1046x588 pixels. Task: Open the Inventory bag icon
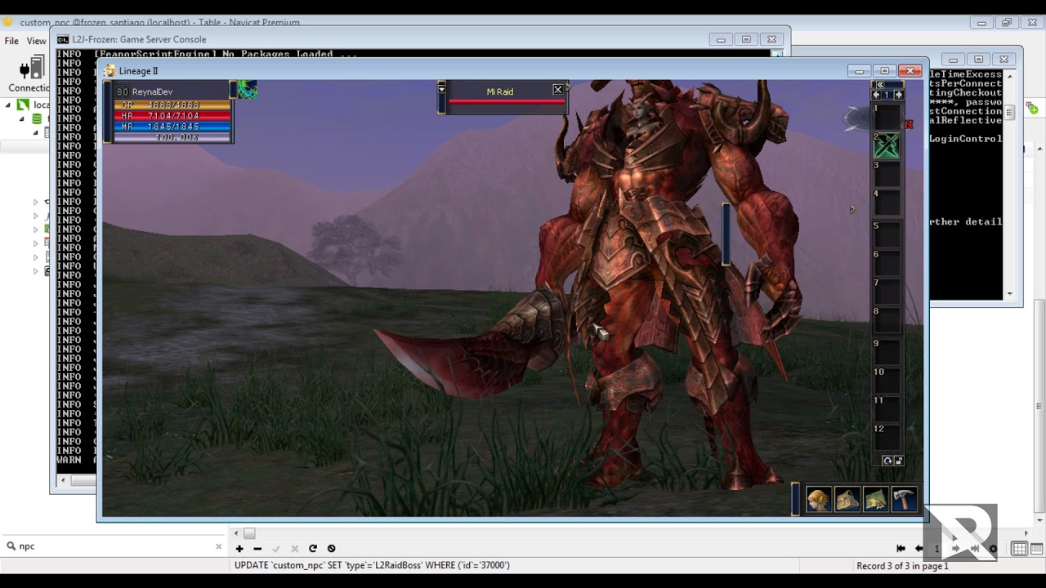pos(847,499)
